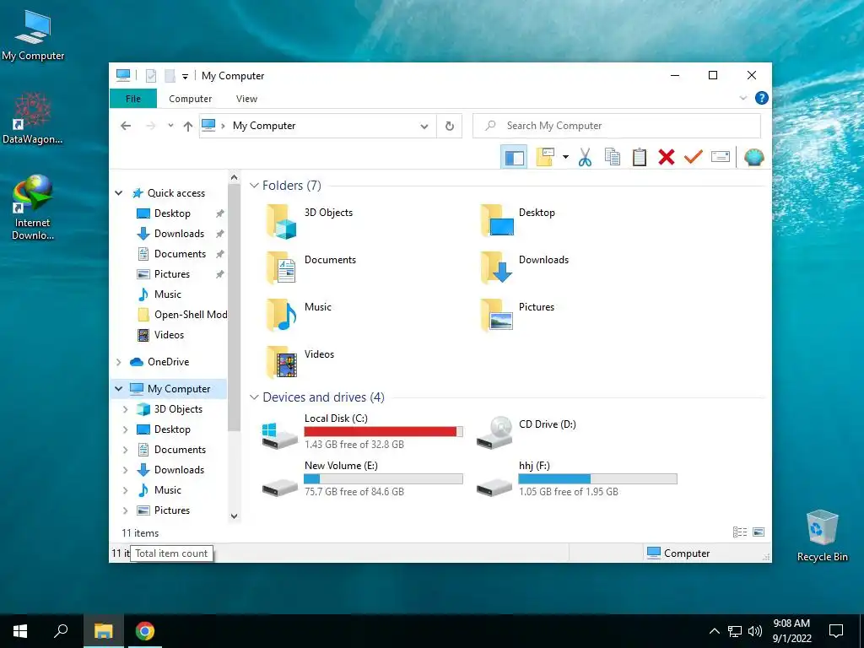Select OneDrive in navigation pane

(x=159, y=362)
